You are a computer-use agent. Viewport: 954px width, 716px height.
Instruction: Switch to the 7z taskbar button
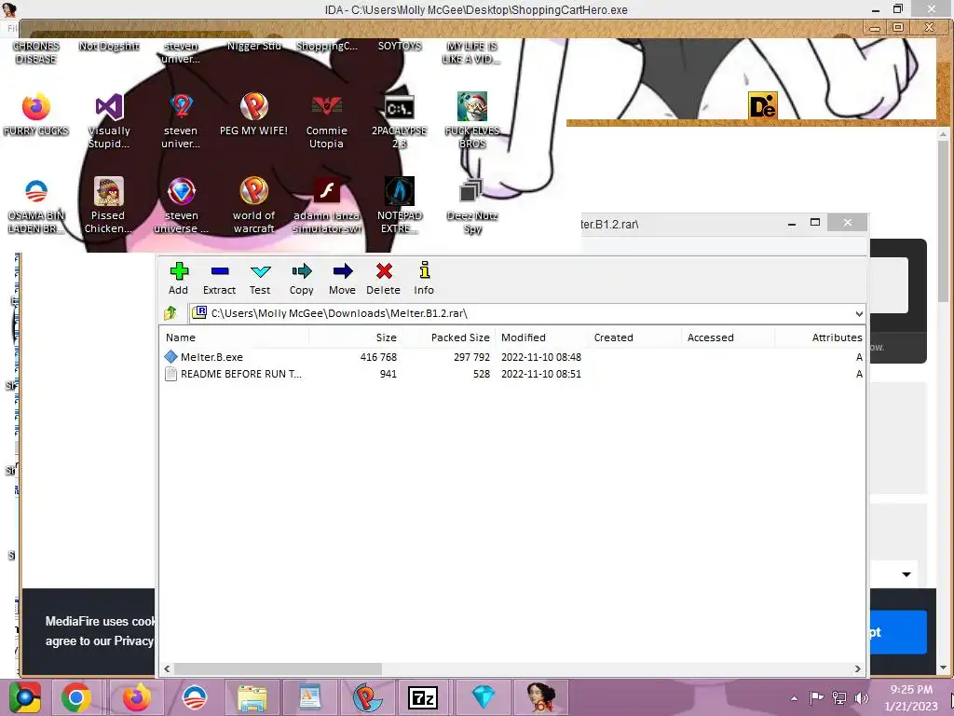pyautogui.click(x=423, y=697)
